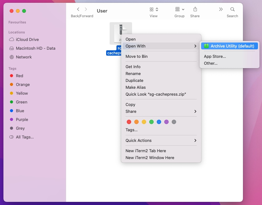Choose Copy in the context menu
This screenshot has height=205, width=262.
point(161,104)
